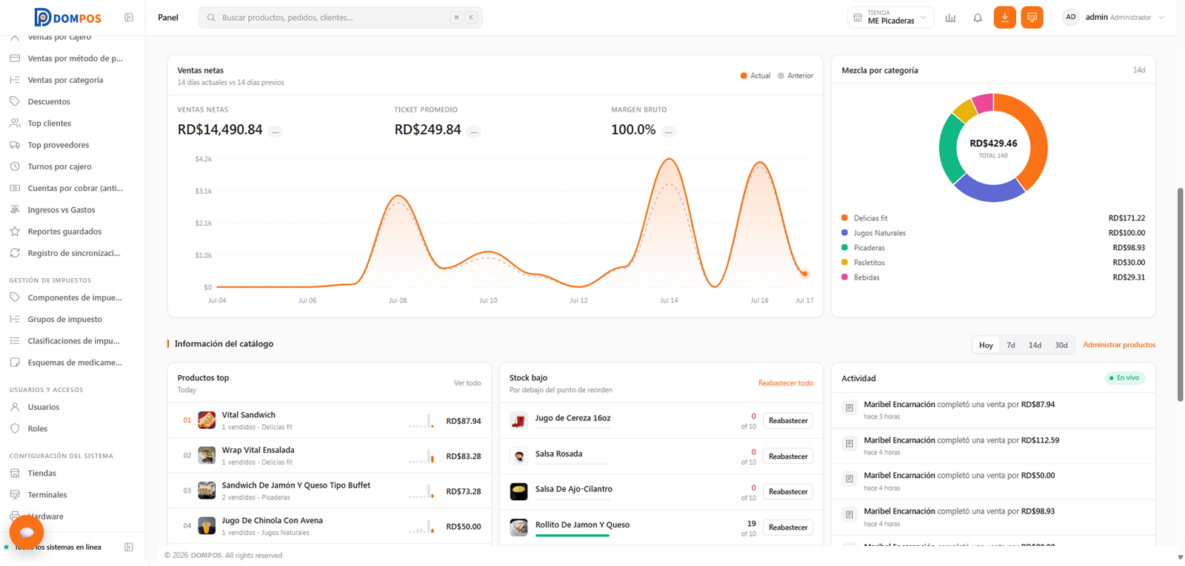Click the Delicias fit orange color legend

tap(844, 218)
